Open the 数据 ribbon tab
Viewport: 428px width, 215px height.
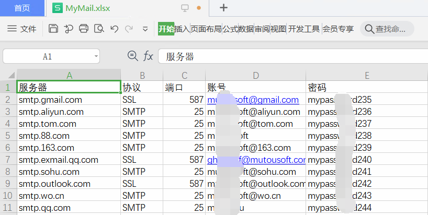pyautogui.click(x=246, y=29)
